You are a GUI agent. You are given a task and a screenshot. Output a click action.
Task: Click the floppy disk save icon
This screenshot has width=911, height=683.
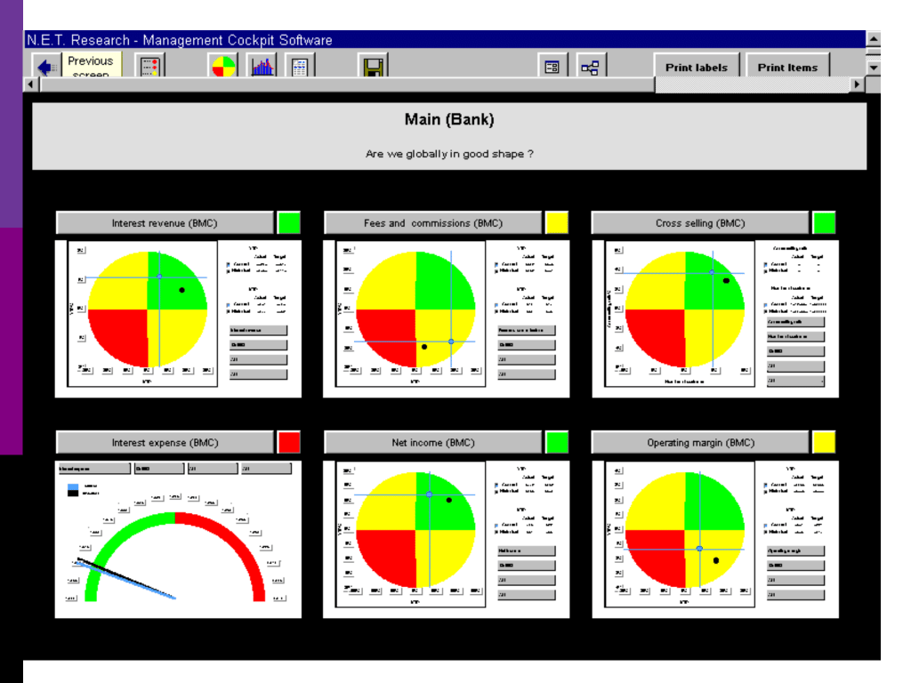pyautogui.click(x=373, y=67)
